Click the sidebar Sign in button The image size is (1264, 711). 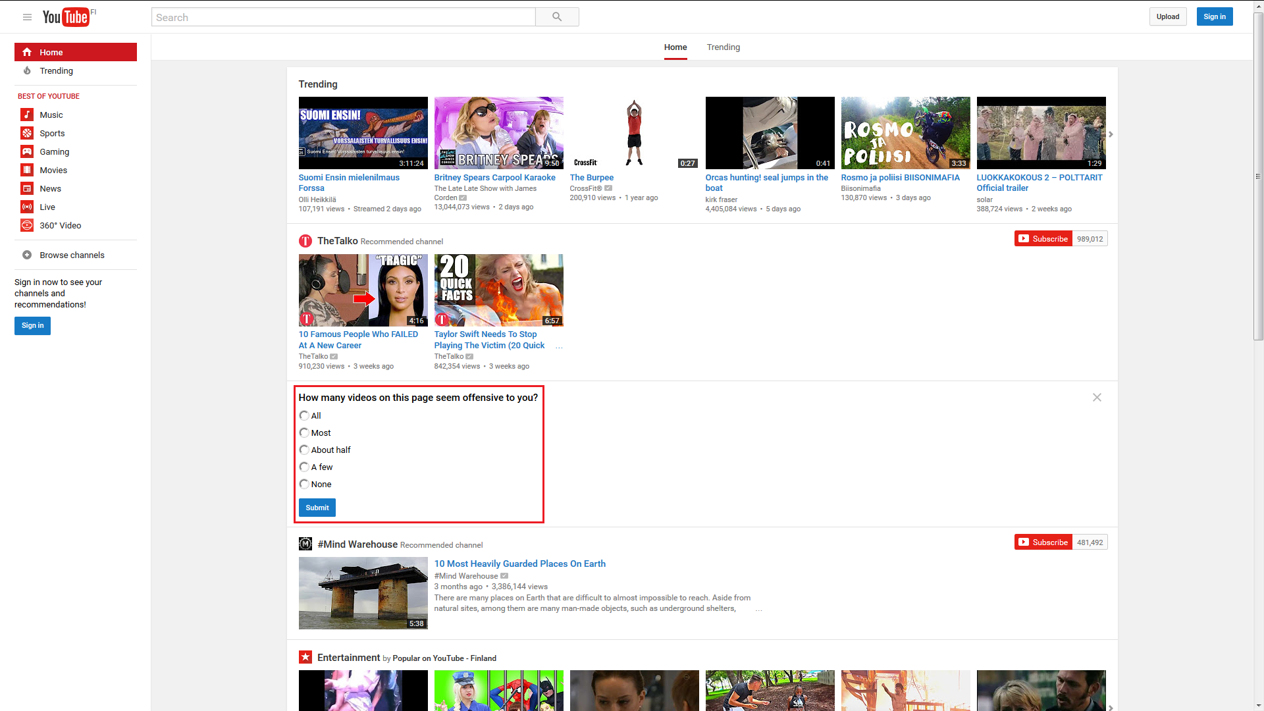click(x=32, y=325)
